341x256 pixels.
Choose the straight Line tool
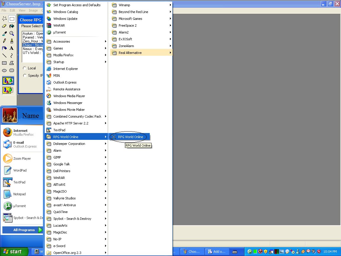(4, 55)
